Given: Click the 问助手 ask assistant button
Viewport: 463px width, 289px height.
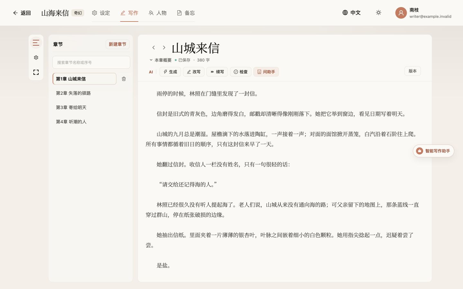Looking at the screenshot, I should (266, 72).
